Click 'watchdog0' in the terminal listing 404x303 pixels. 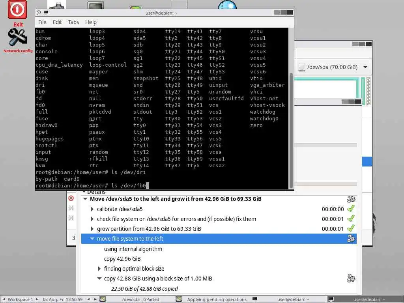[264, 118]
